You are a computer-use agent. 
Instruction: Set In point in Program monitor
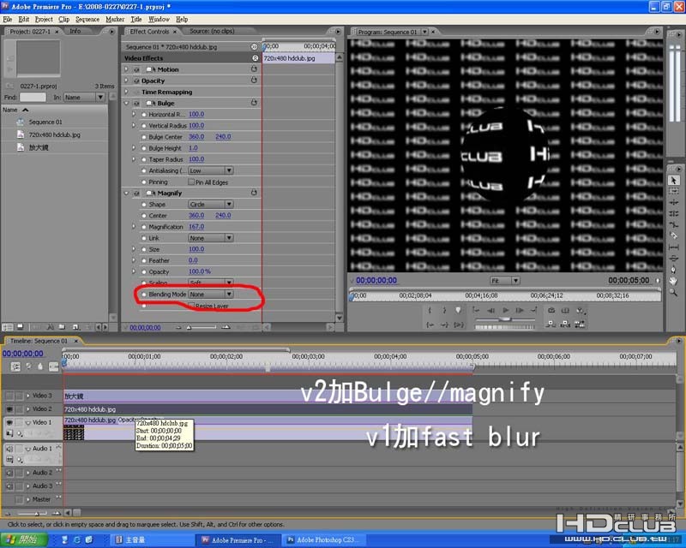coord(430,310)
